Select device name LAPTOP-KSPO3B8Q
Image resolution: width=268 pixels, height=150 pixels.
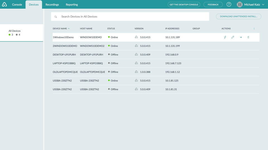pyautogui.click(x=64, y=63)
